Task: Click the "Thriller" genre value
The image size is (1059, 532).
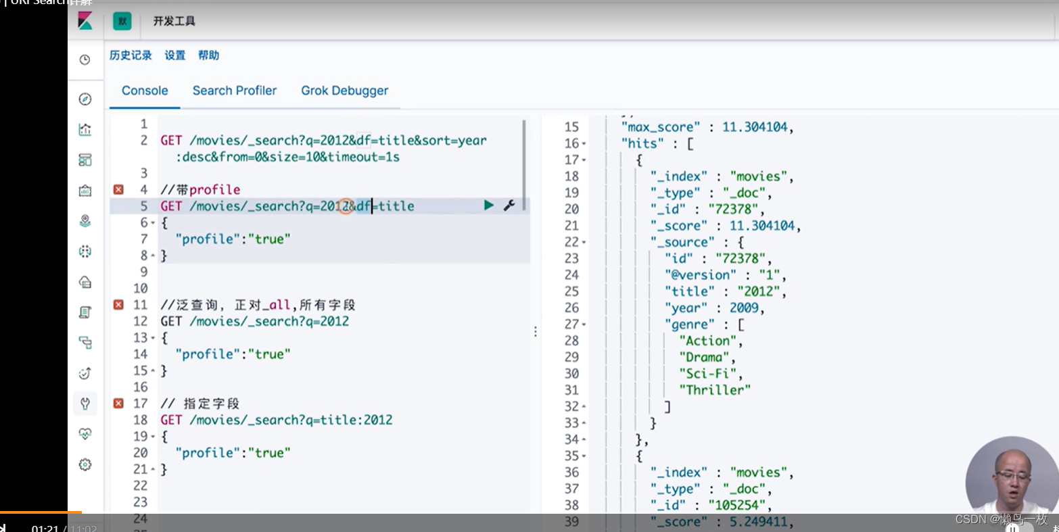Action: (715, 390)
